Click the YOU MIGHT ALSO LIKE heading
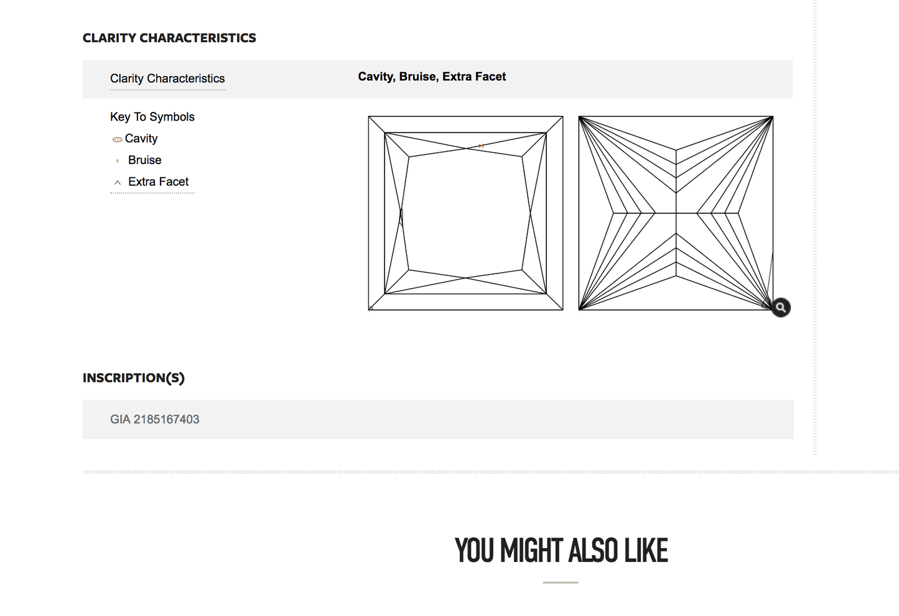The width and height of the screenshot is (899, 616). point(561,551)
